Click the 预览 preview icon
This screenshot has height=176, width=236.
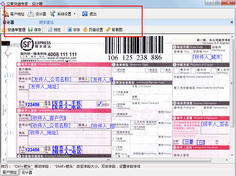(x=50, y=30)
